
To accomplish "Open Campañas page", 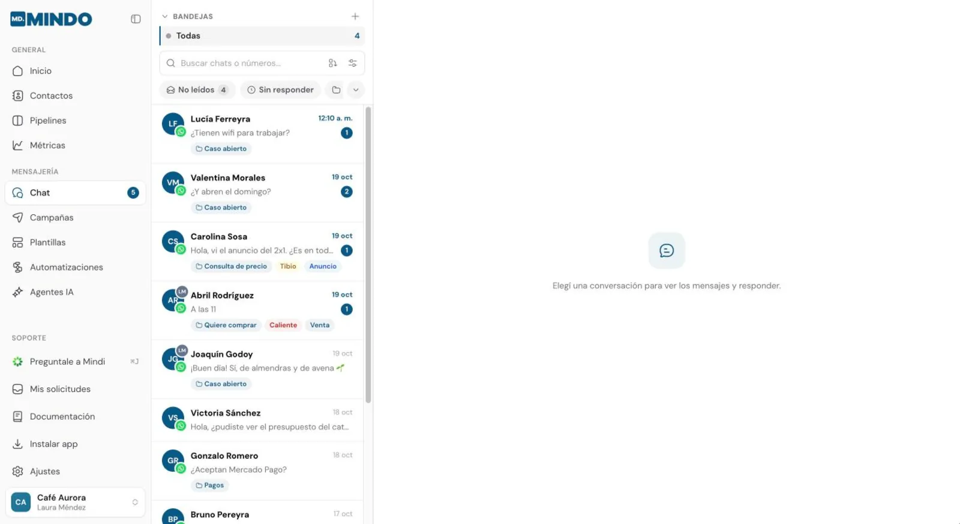I will coord(76,217).
